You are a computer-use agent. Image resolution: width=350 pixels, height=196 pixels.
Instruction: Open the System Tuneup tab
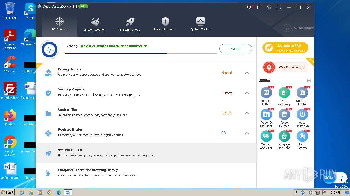click(130, 24)
